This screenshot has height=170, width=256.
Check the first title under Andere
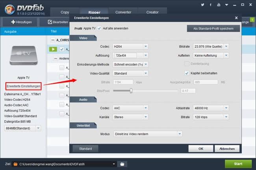(62, 68)
